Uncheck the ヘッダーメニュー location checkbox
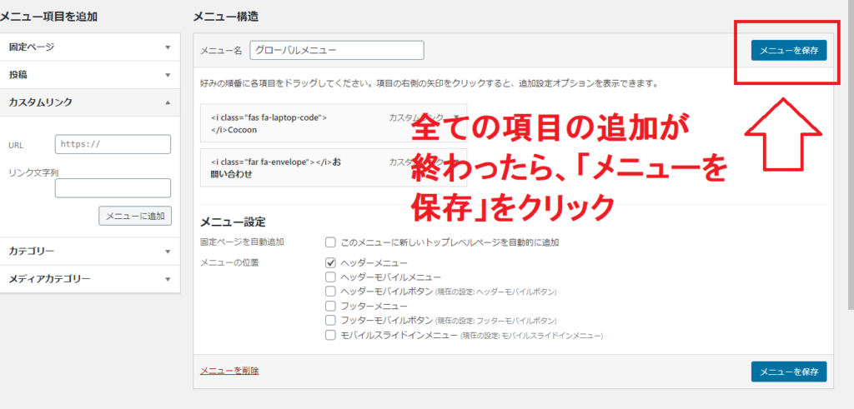854x409 pixels. pos(330,262)
